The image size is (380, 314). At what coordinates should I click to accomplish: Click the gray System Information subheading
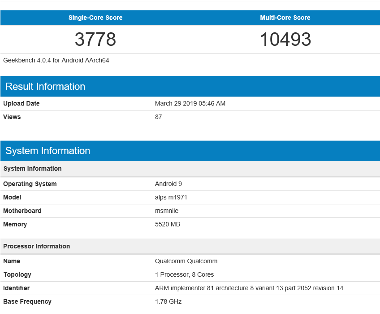click(x=32, y=169)
